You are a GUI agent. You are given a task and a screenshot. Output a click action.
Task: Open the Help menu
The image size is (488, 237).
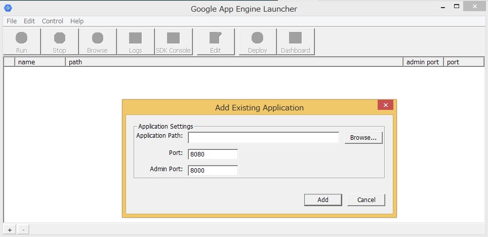(x=76, y=21)
